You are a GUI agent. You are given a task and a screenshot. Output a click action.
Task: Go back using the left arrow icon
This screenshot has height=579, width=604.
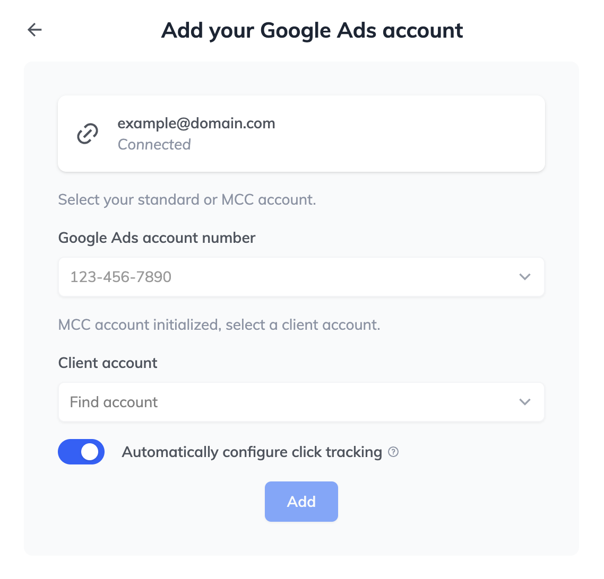(34, 30)
